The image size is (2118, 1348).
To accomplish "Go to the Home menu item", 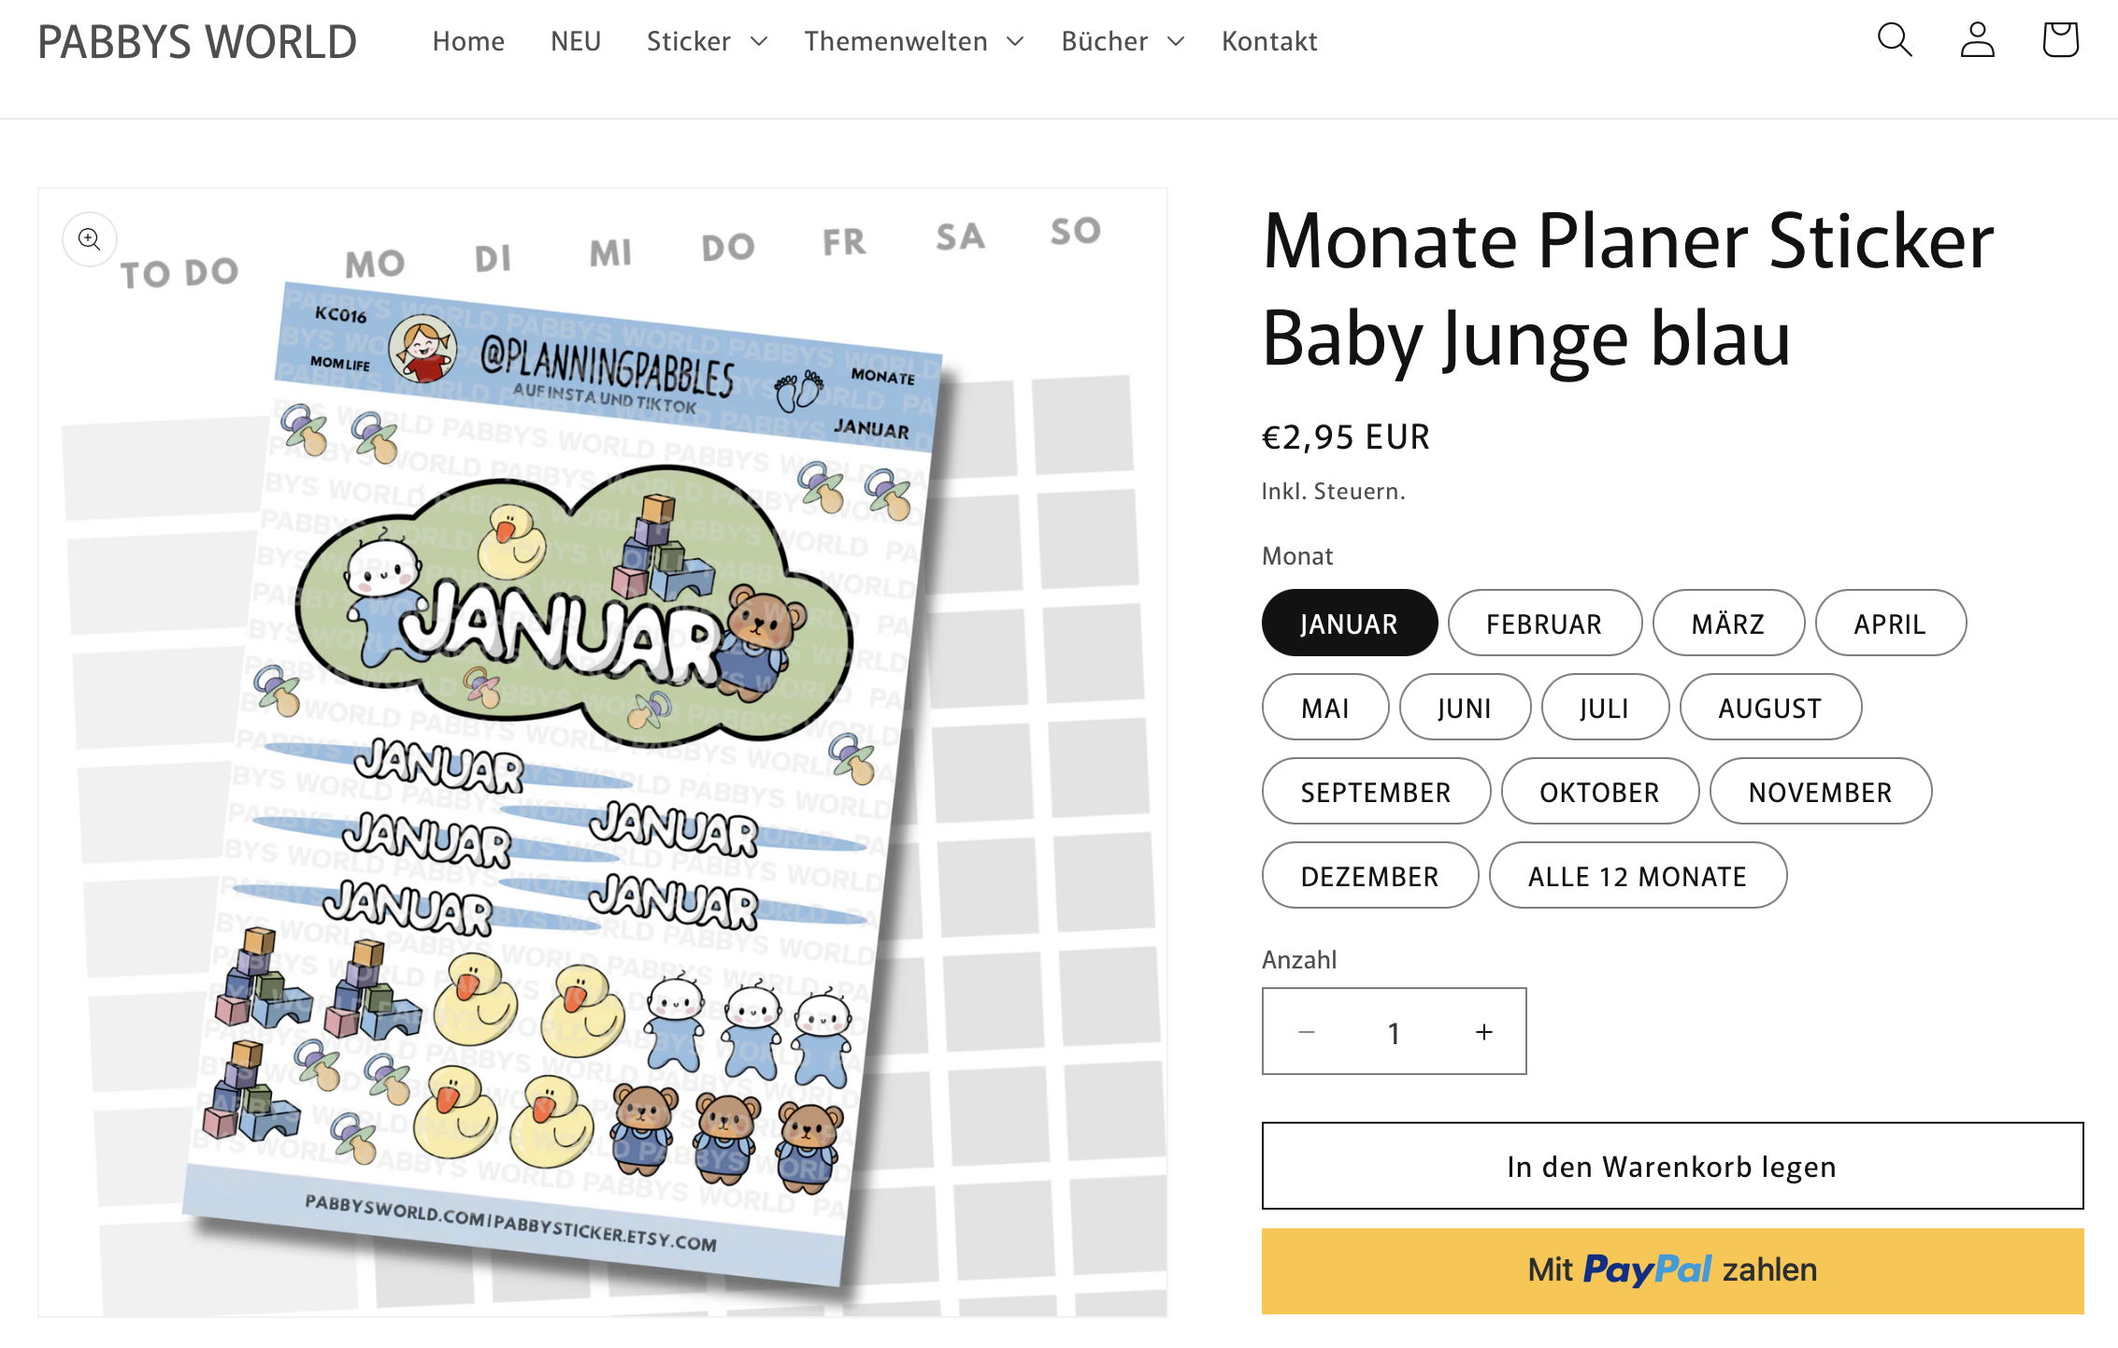I will point(468,41).
